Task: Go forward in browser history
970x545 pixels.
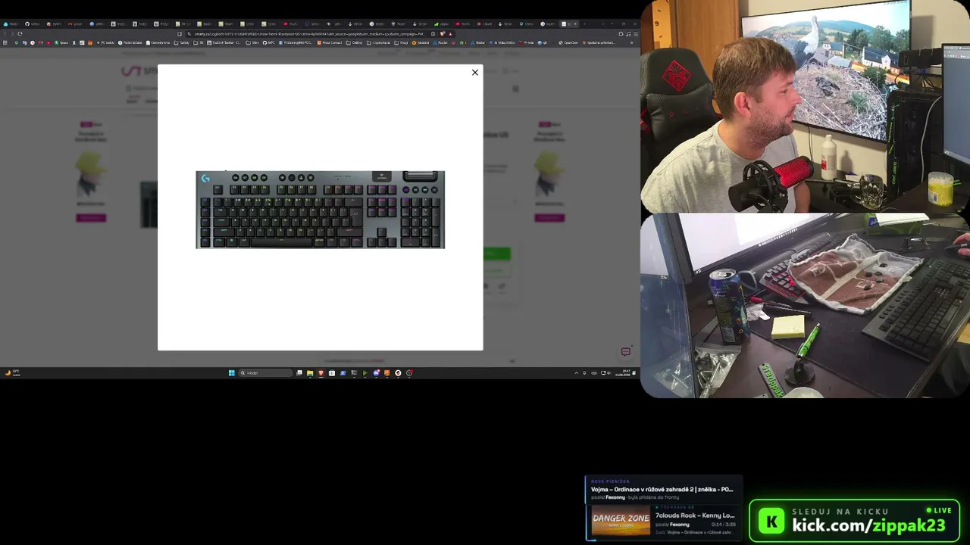Action: [13, 33]
